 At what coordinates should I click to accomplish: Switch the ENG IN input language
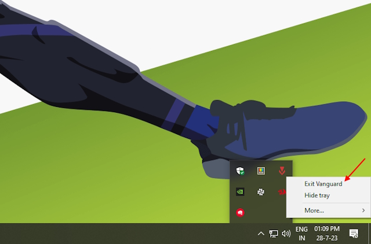point(301,234)
